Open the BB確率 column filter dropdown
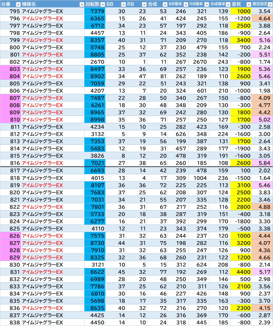Screen dimensions: 273x326 186,4
